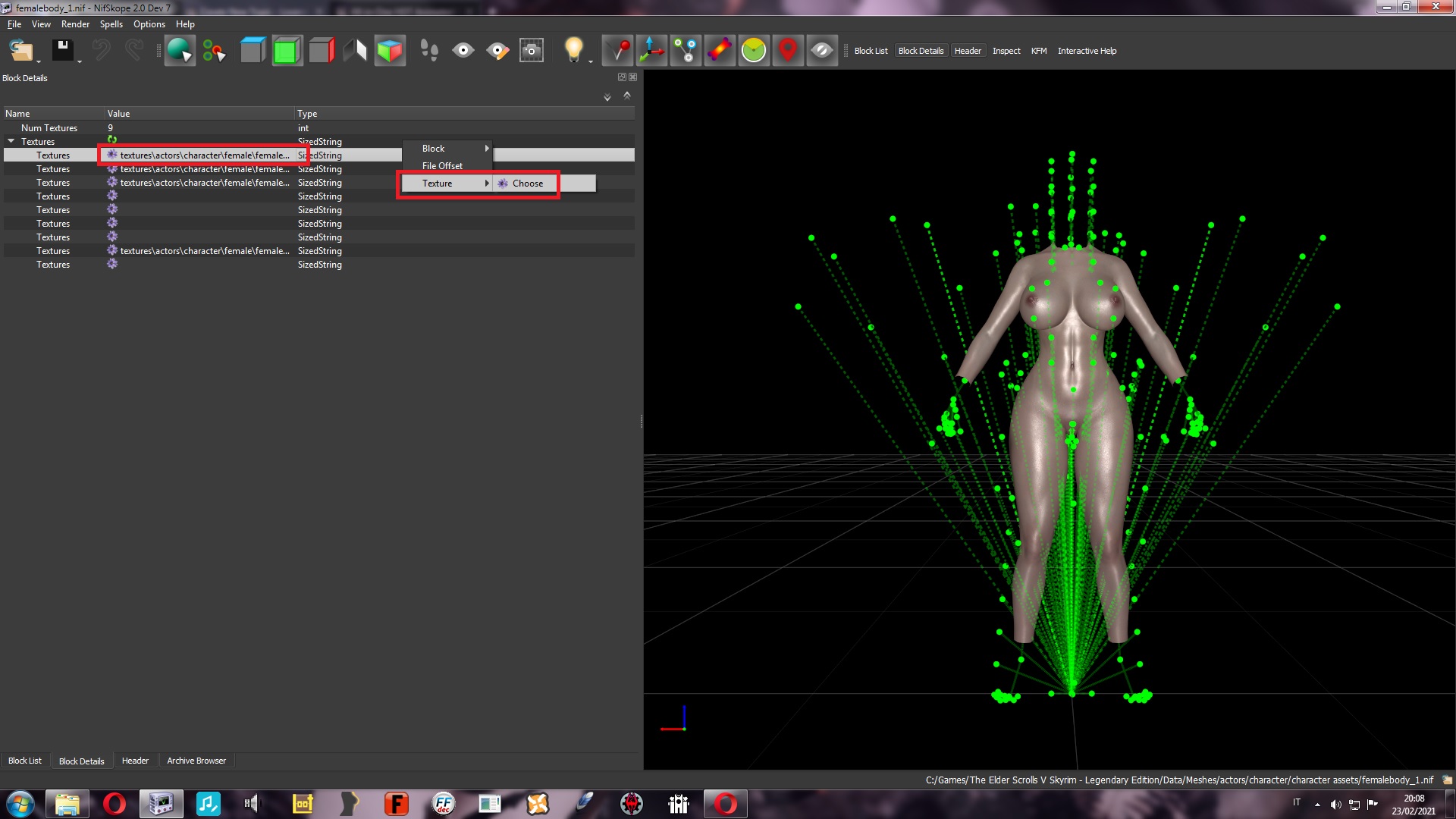Screen dimensions: 1456x819
Task: Click KFM in the top toolbar
Action: click(x=1039, y=51)
